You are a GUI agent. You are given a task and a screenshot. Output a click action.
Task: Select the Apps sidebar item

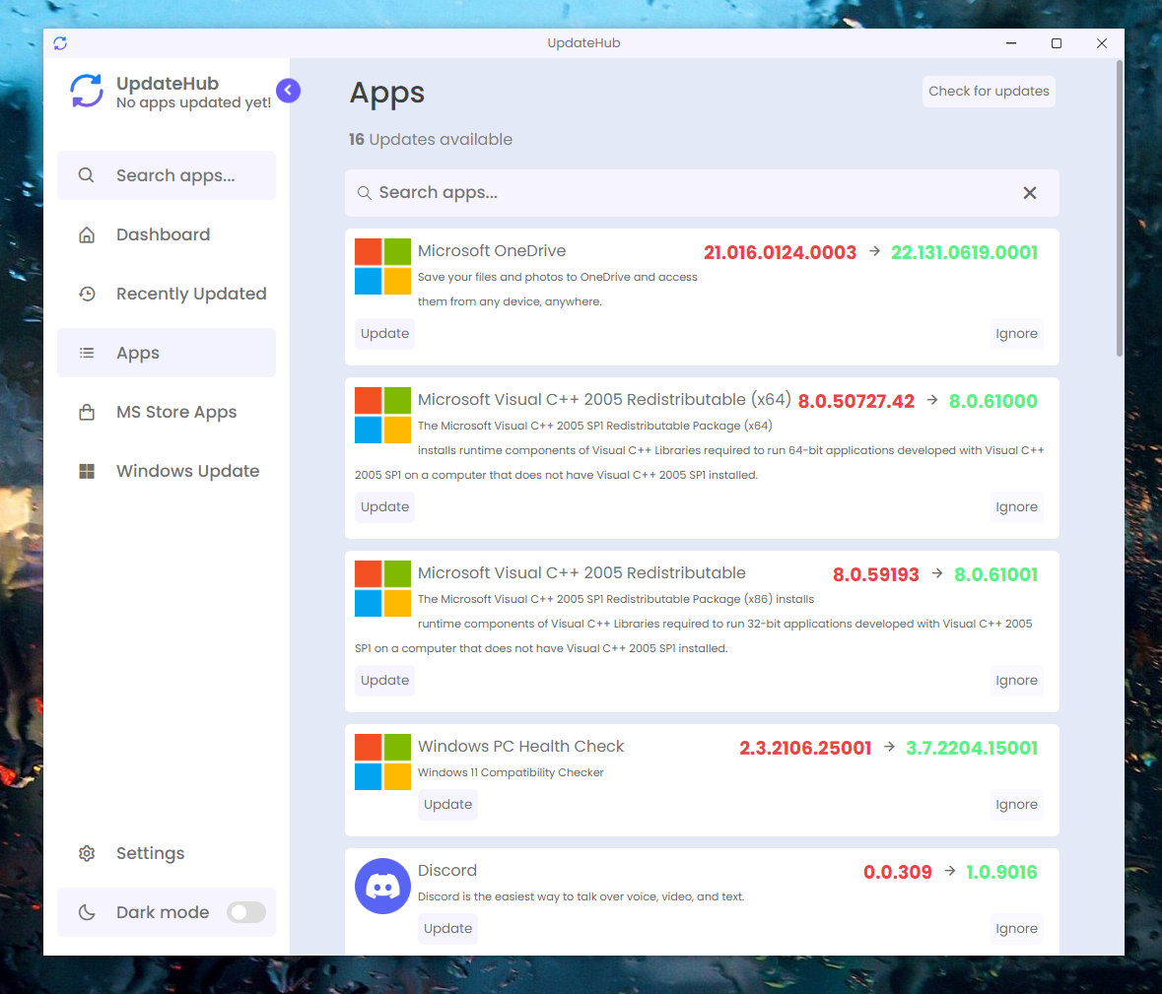coord(167,354)
